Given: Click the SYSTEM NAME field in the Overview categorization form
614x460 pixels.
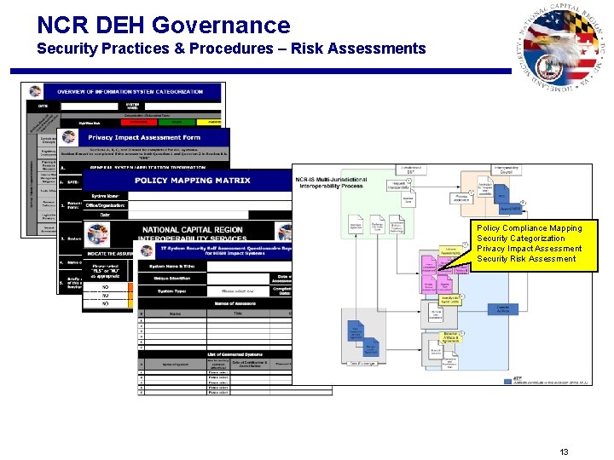Looking at the screenshot, I should (x=182, y=106).
